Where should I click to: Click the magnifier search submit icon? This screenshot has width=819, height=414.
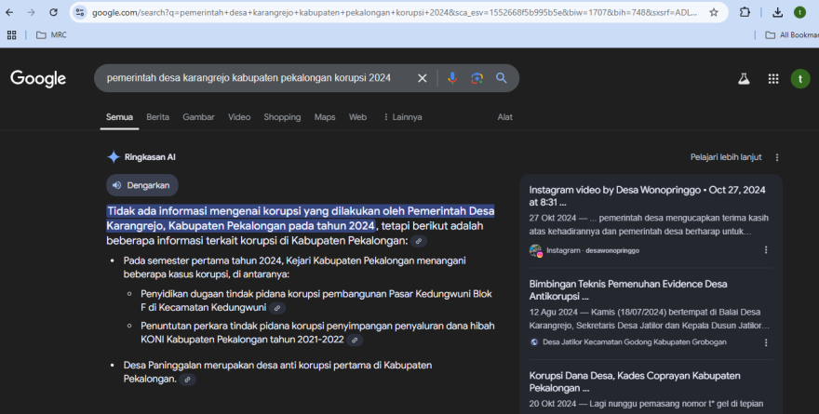[x=502, y=78]
